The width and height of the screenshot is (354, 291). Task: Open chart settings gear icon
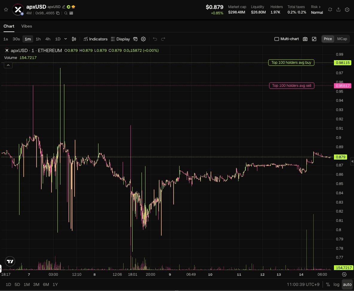143,39
